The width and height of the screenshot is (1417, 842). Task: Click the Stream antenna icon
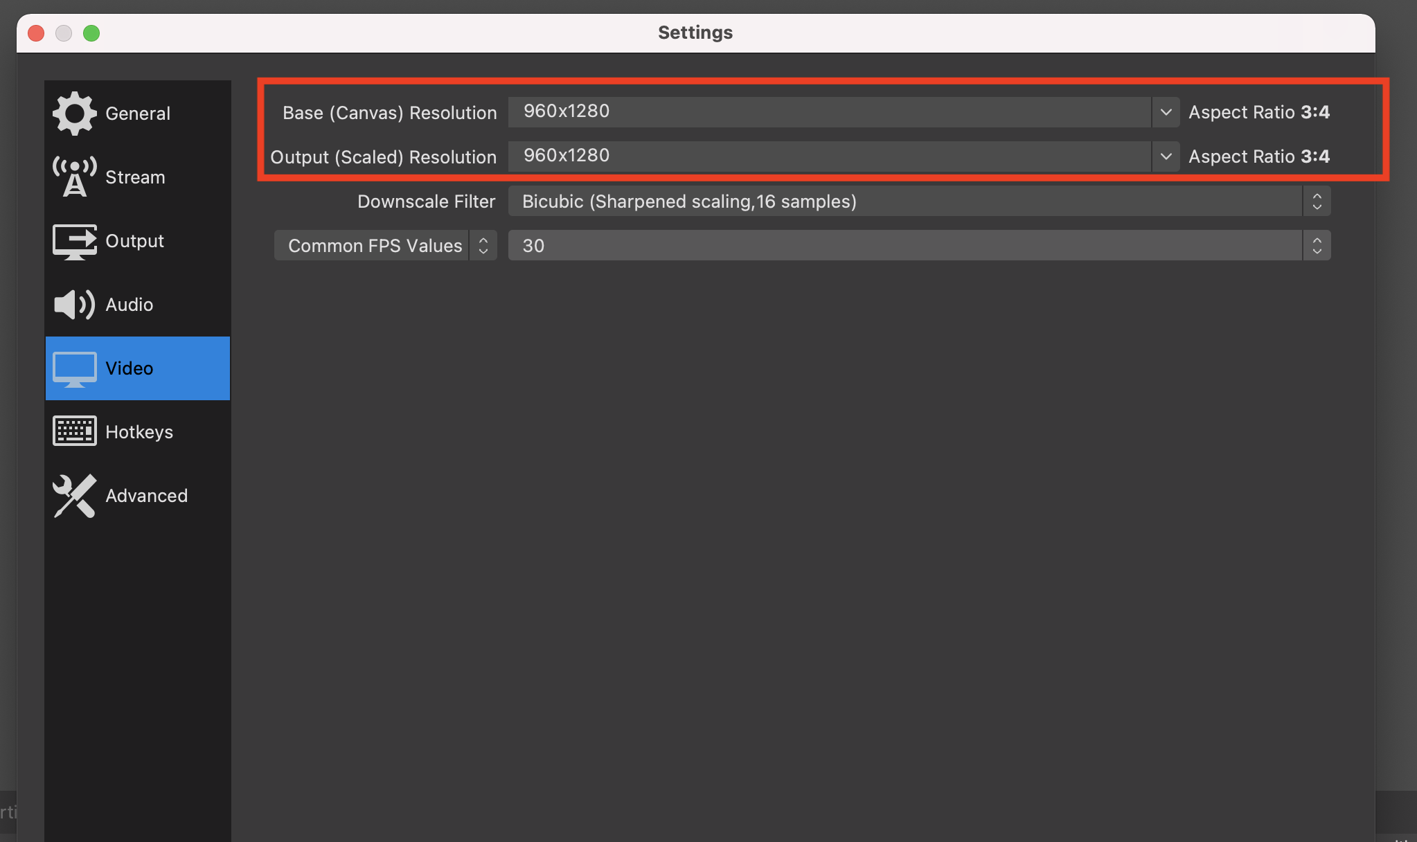tap(74, 177)
